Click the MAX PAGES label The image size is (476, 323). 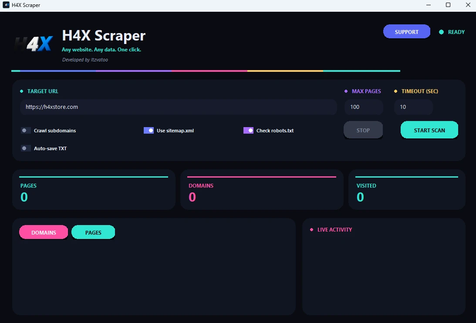point(366,91)
